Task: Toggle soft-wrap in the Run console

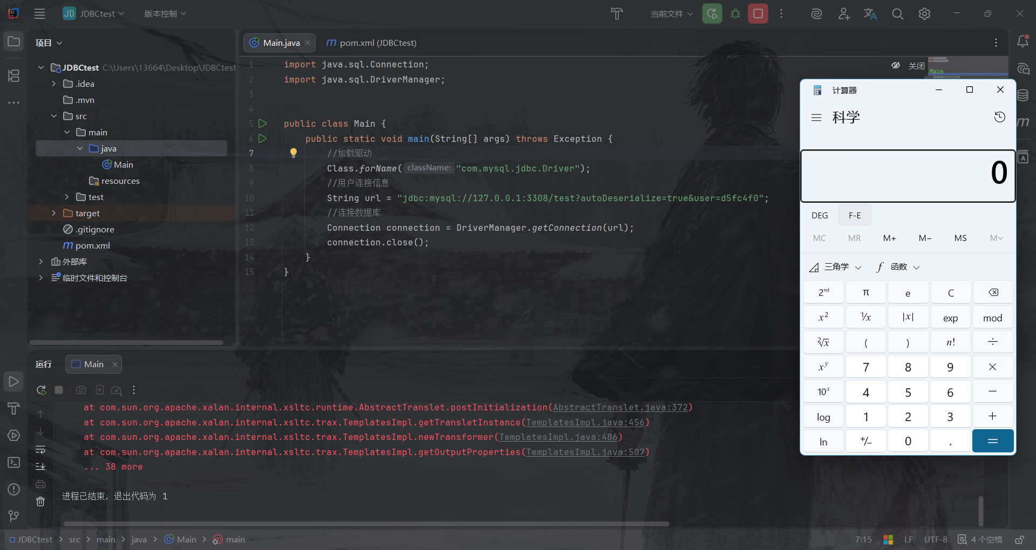Action: (40, 449)
